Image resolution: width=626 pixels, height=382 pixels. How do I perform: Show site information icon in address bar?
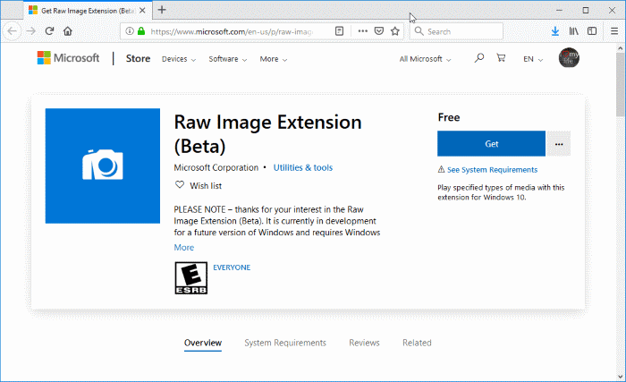coord(130,31)
